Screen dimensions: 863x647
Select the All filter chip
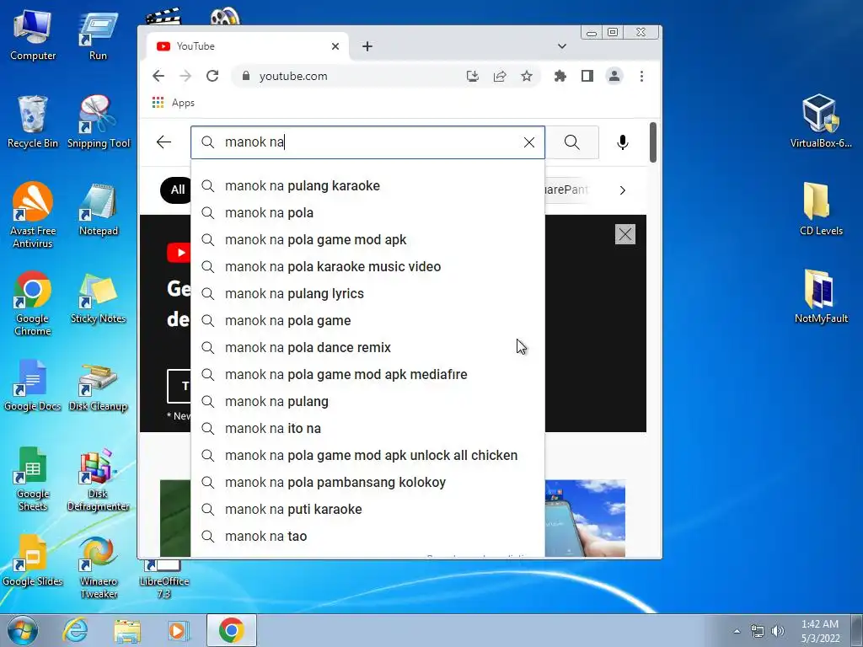[x=177, y=190]
